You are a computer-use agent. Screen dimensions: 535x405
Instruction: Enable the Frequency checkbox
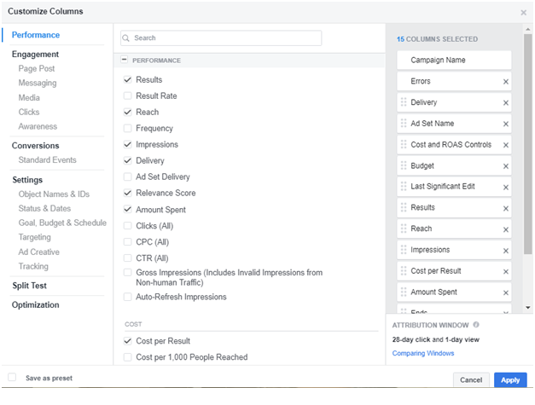[128, 128]
